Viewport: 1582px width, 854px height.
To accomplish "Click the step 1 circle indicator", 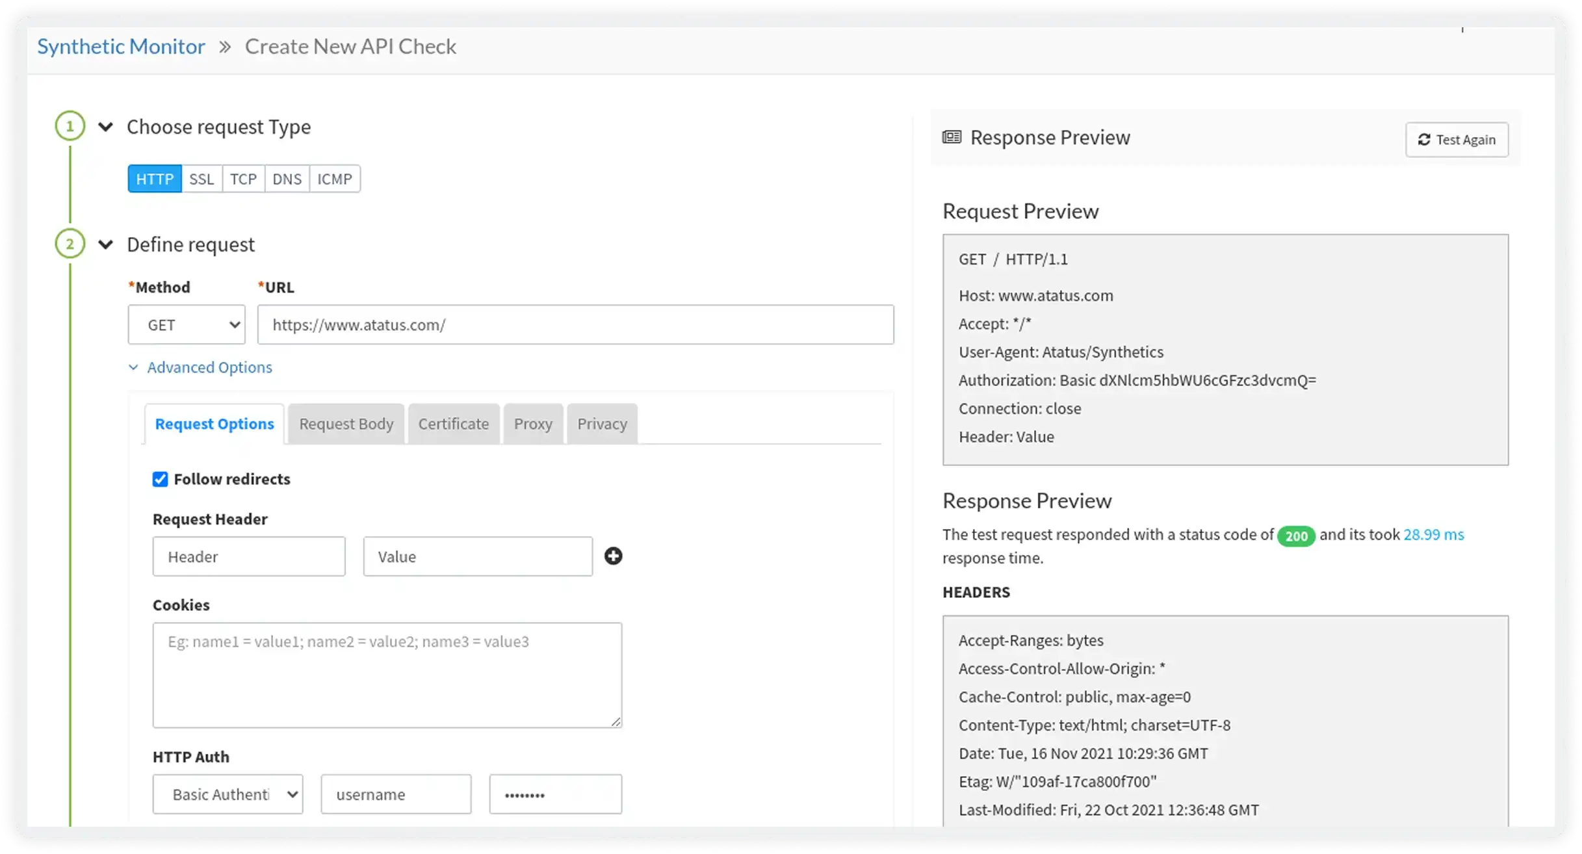I will 70,126.
